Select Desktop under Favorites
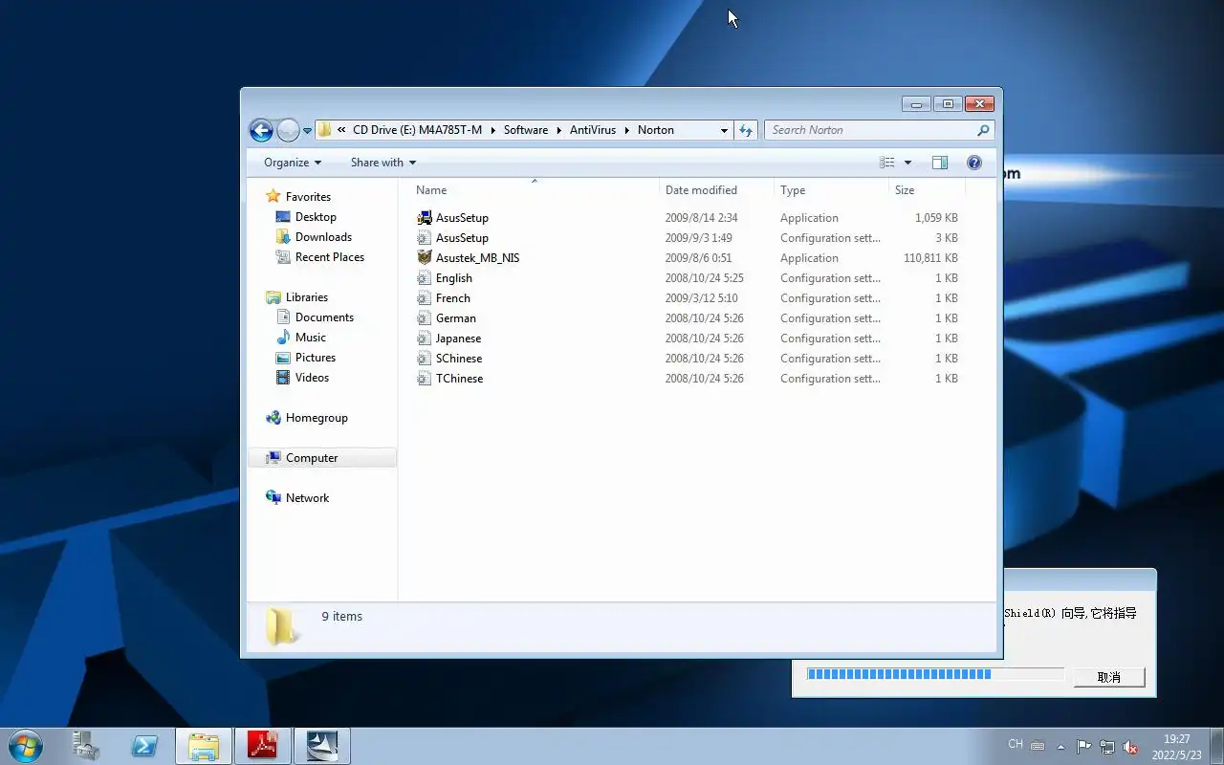The width and height of the screenshot is (1224, 765). (316, 217)
